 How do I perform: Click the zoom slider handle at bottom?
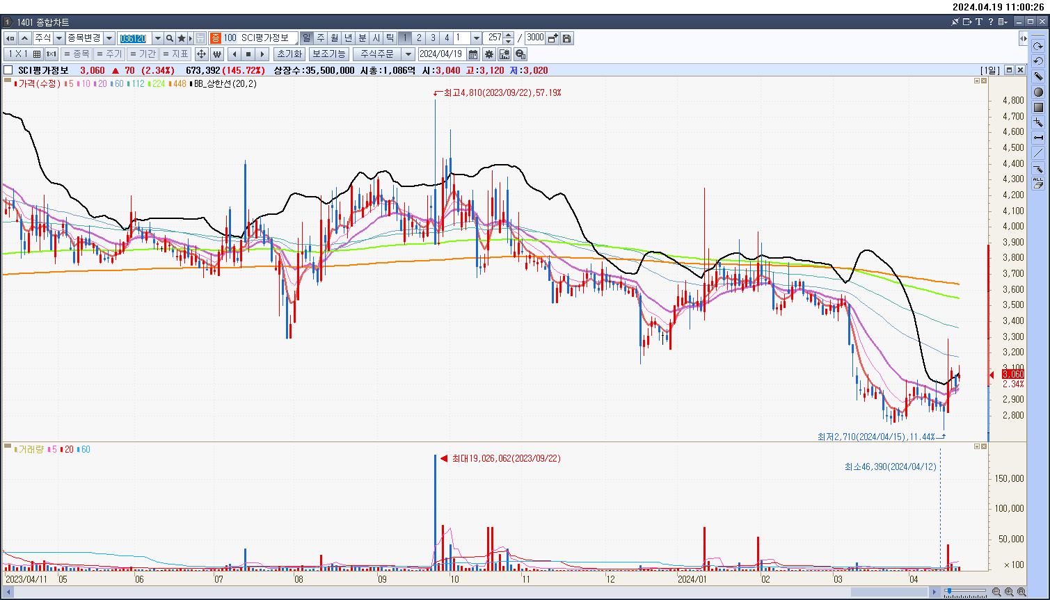948,592
